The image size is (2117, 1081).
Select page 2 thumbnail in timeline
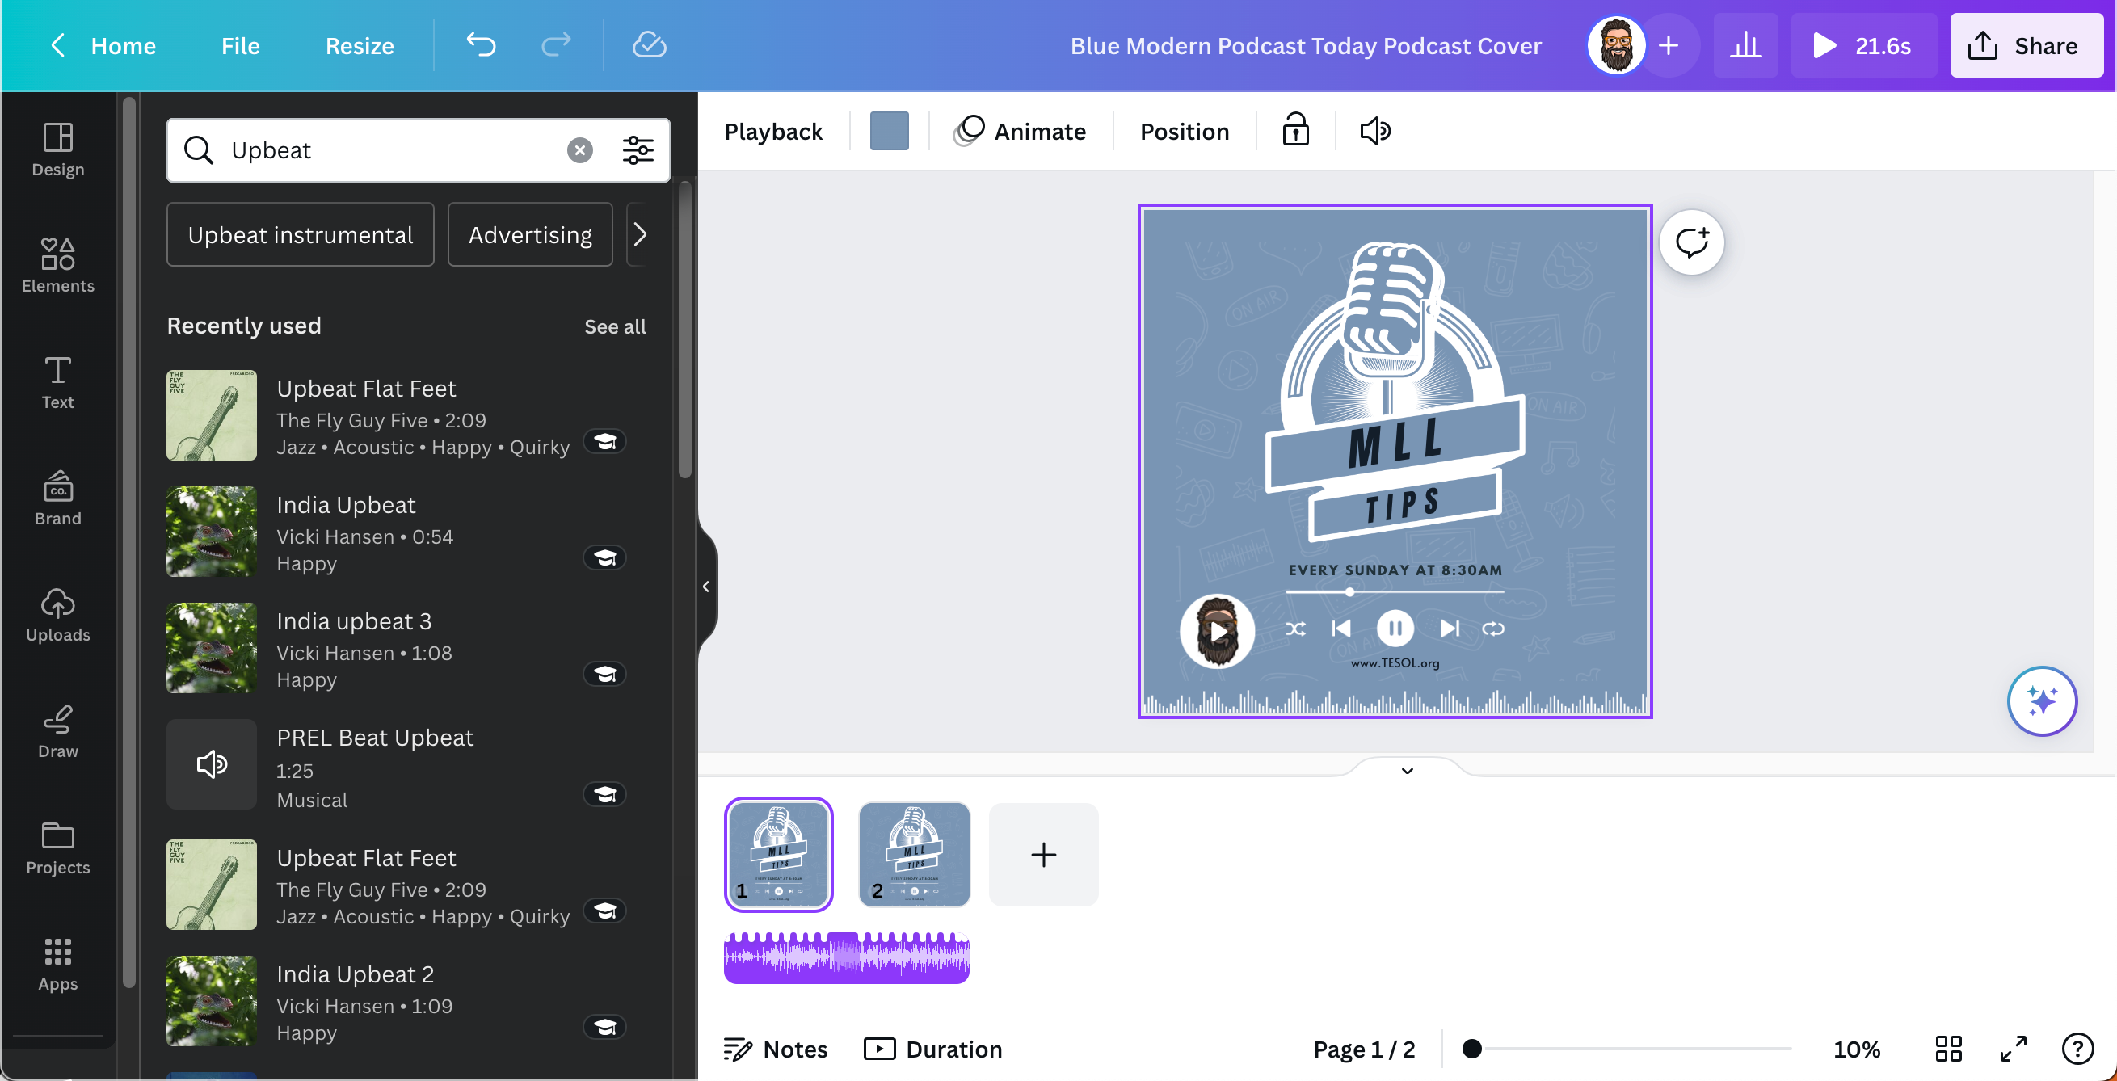click(x=914, y=854)
